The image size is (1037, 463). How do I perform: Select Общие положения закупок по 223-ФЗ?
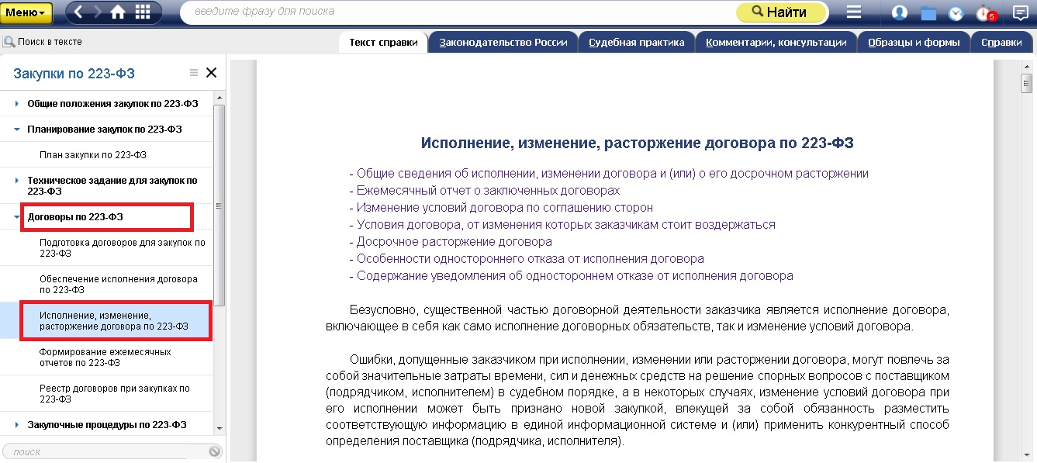112,103
